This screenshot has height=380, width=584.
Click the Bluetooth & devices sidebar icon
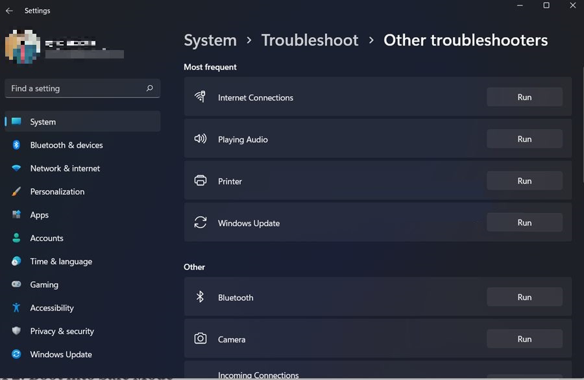(x=16, y=145)
